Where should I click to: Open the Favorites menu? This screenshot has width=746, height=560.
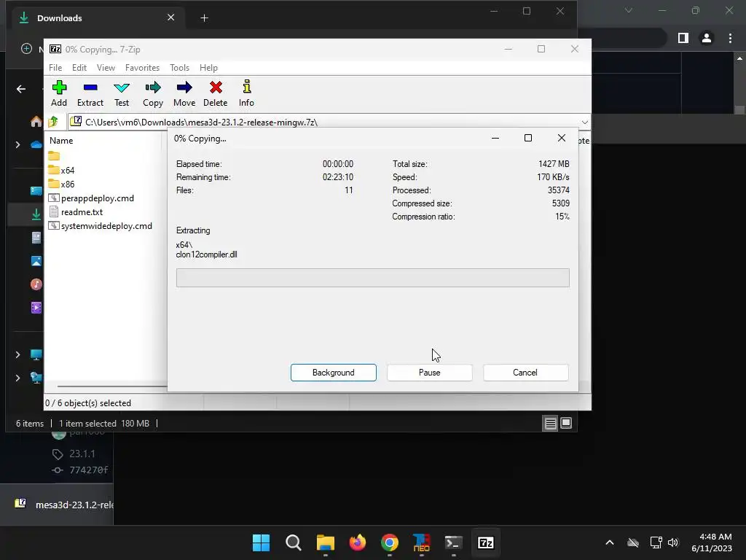pos(142,68)
